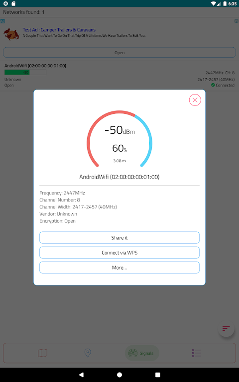Viewport: 239px width, 382px height.
Task: Click the 'Frequency: 2447MHz' text
Action: pyautogui.click(x=62, y=192)
